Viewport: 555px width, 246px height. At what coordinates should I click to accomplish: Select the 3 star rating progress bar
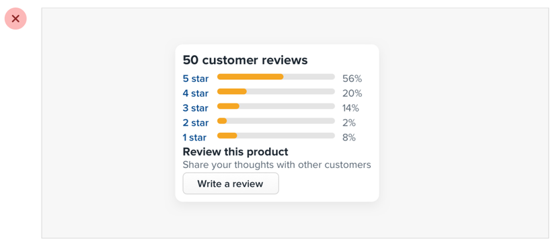pyautogui.click(x=276, y=106)
